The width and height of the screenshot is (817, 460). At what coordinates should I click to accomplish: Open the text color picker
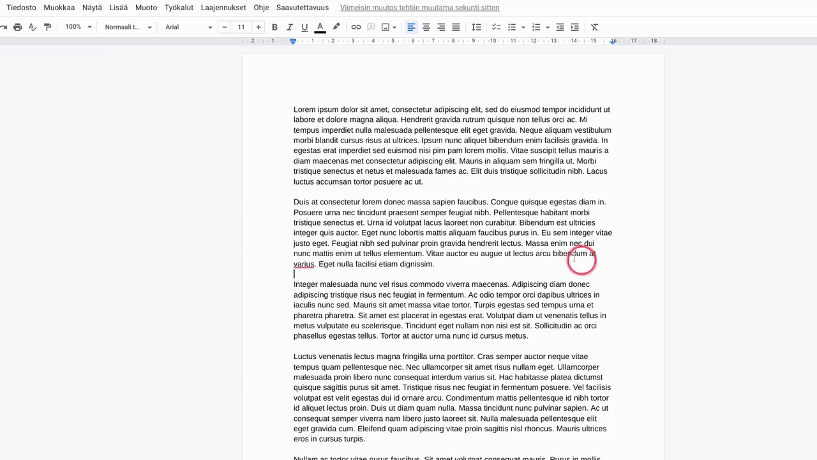click(320, 27)
